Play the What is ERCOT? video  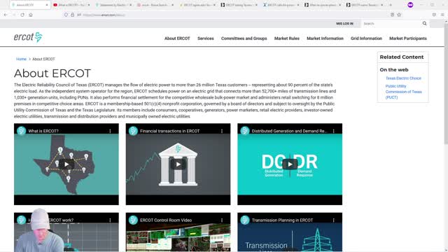click(x=66, y=164)
